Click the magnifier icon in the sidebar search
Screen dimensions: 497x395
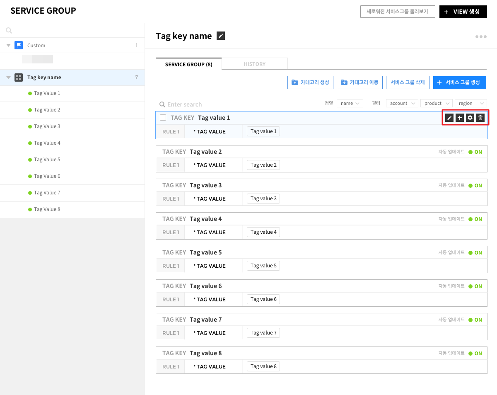click(9, 30)
